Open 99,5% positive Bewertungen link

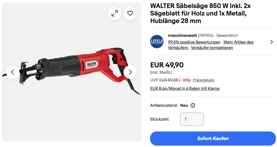coord(194,42)
